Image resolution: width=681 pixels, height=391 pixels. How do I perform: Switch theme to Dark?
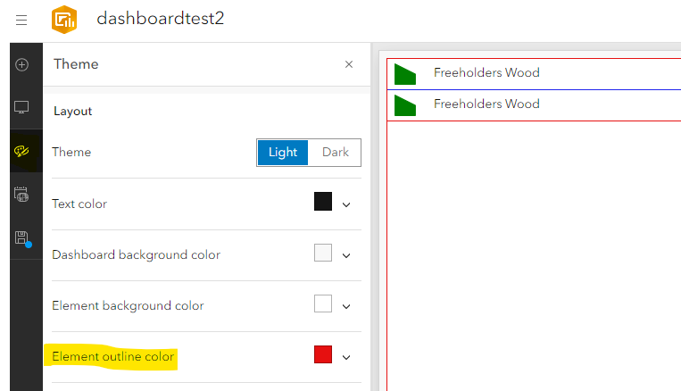tap(336, 152)
